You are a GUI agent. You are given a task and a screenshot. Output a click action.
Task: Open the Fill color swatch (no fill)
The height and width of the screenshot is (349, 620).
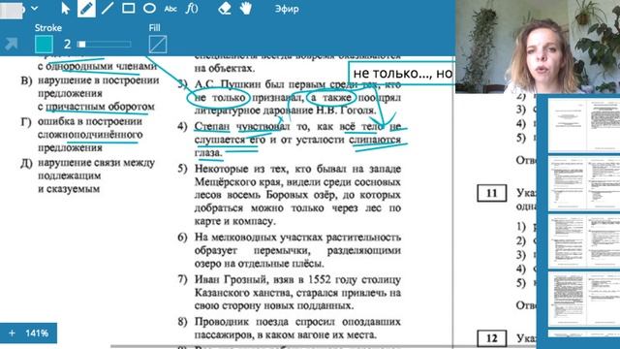coord(158,44)
